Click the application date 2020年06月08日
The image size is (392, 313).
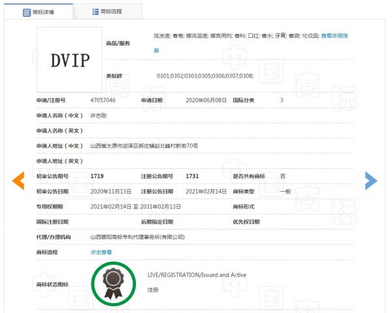[205, 100]
